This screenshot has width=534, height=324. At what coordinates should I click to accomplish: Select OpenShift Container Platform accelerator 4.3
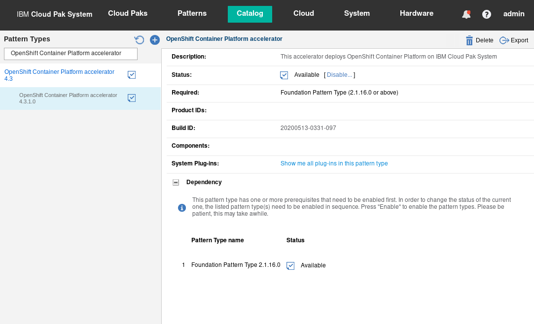(x=59, y=75)
